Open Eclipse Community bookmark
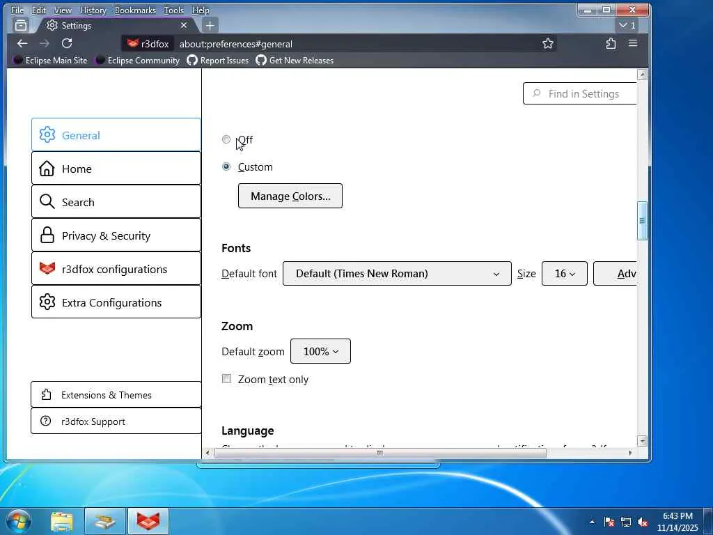The height and width of the screenshot is (535, 713). 137,60
